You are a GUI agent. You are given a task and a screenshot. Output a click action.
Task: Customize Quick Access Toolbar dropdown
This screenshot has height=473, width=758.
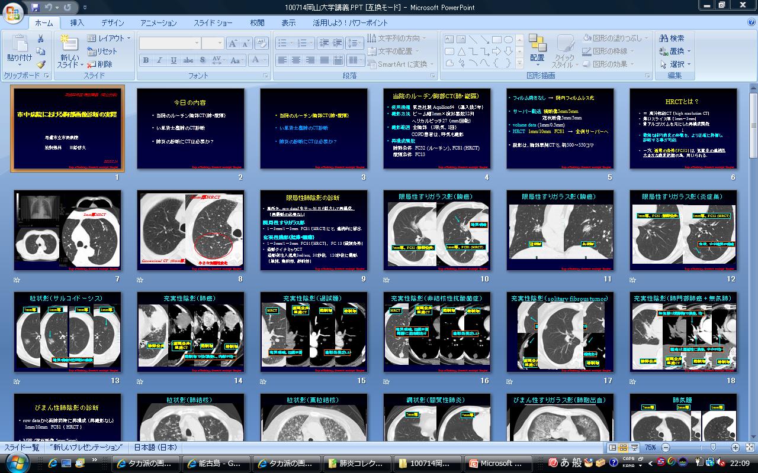(85, 8)
